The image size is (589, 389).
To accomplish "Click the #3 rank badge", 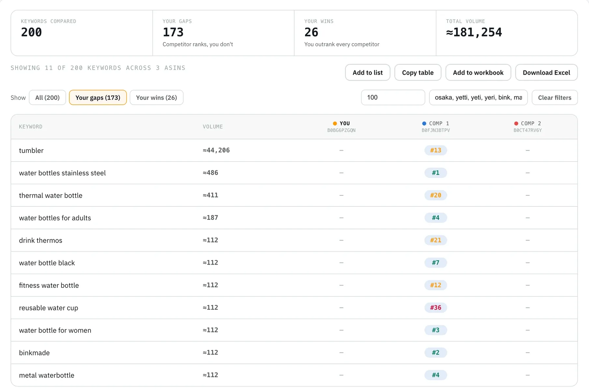I will tap(436, 330).
